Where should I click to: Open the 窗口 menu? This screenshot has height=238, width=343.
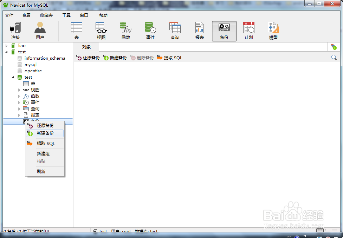84,15
